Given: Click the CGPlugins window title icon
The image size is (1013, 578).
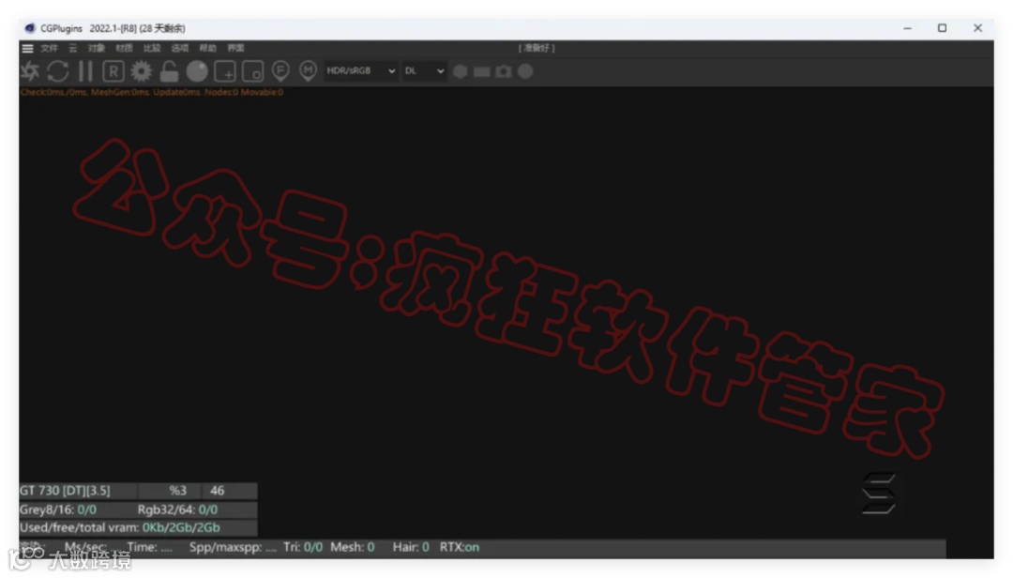Looking at the screenshot, I should point(30,28).
